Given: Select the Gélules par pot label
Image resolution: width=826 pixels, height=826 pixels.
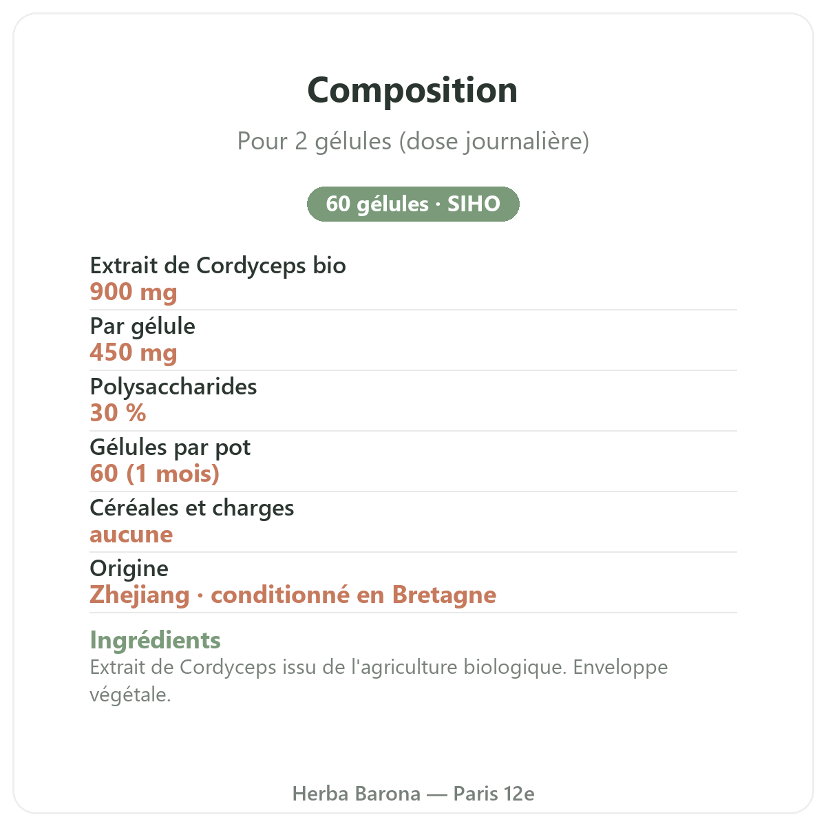Looking at the screenshot, I should click(170, 447).
